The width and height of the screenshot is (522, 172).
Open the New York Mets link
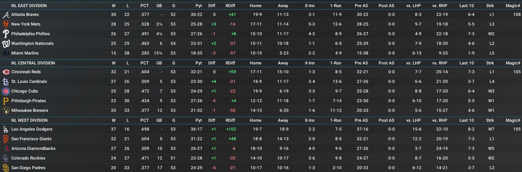(26, 24)
